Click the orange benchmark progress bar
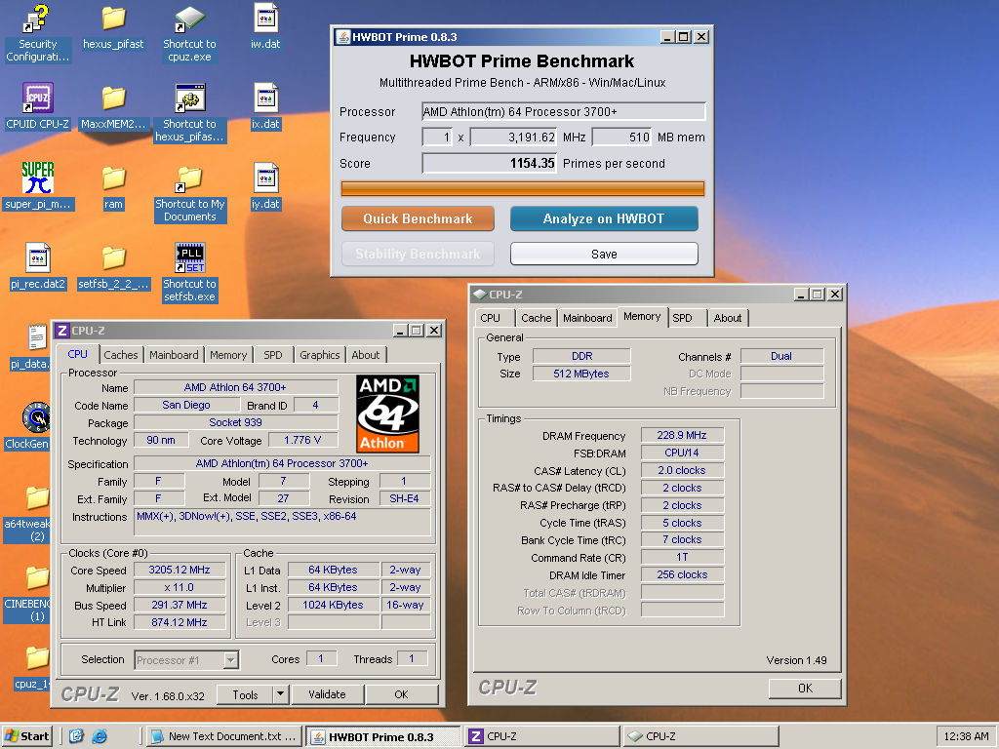The image size is (999, 749). 523,188
